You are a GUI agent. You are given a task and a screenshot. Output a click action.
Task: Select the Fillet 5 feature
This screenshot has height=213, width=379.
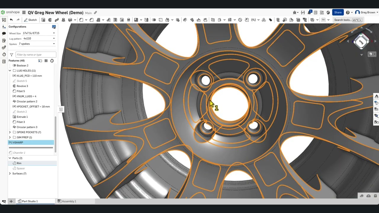click(21, 91)
